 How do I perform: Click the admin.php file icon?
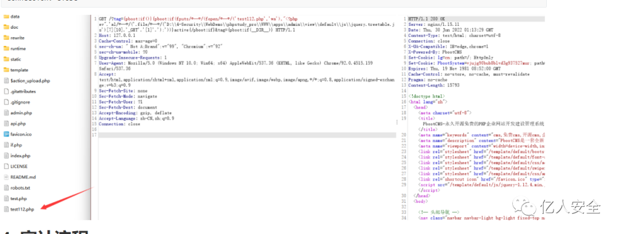[6, 113]
